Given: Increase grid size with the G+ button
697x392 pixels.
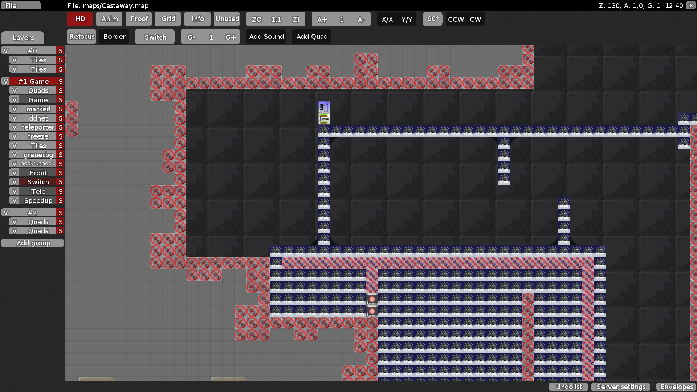Looking at the screenshot, I should click(231, 37).
